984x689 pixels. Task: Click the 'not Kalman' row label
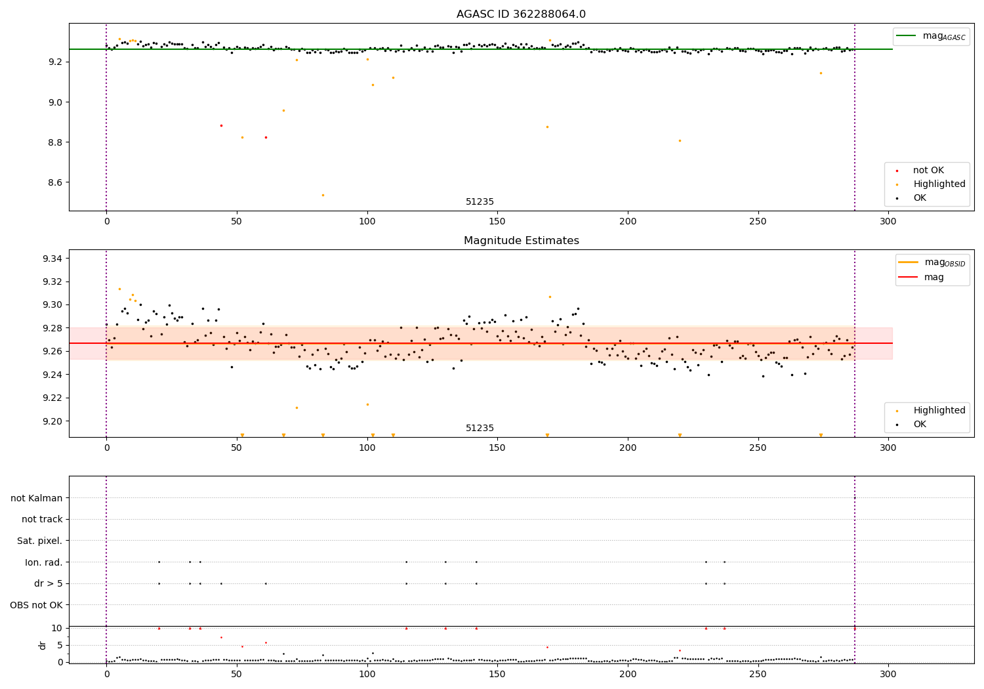click(x=37, y=498)
